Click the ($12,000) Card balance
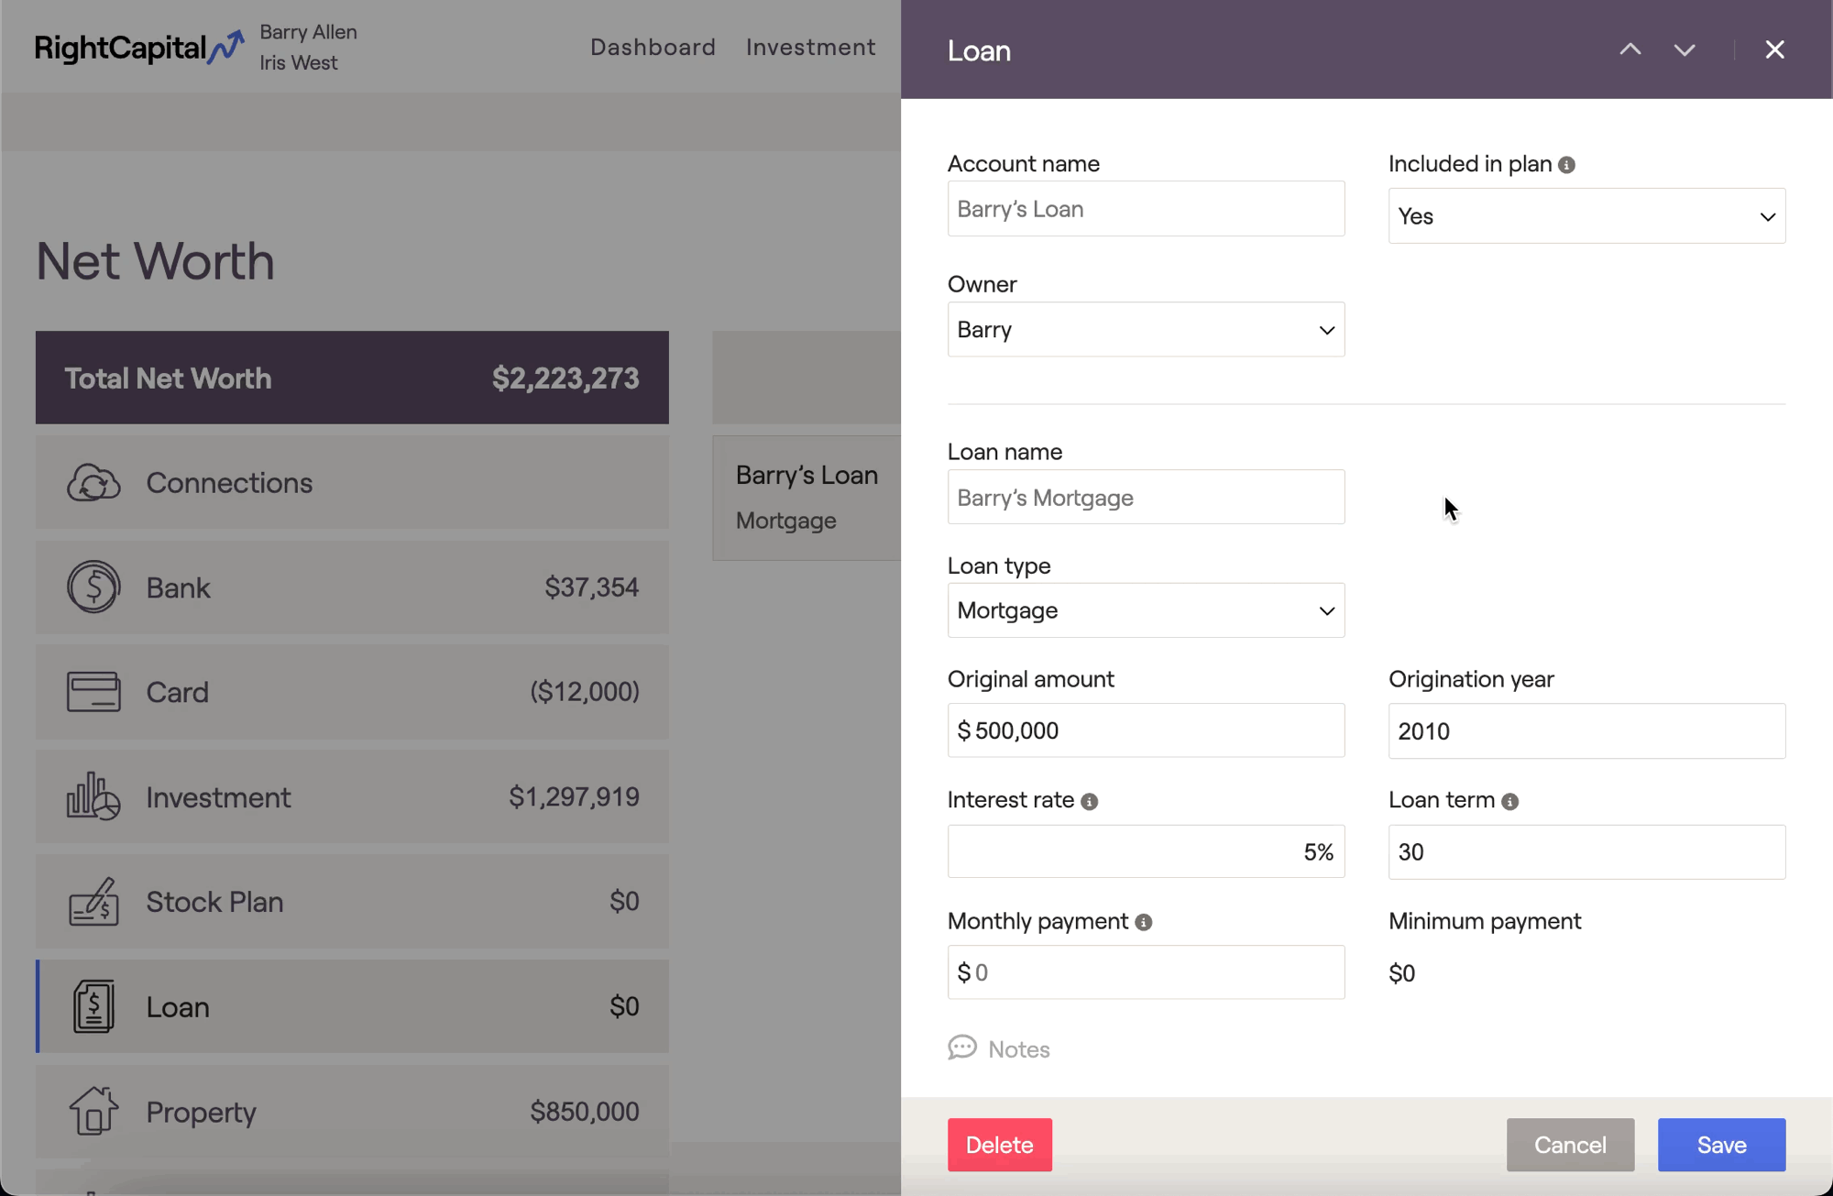The height and width of the screenshot is (1196, 1833). (x=585, y=692)
